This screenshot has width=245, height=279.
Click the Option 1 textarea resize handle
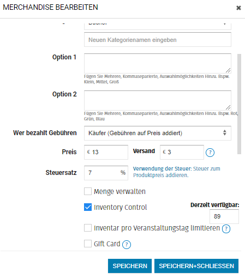(x=228, y=70)
